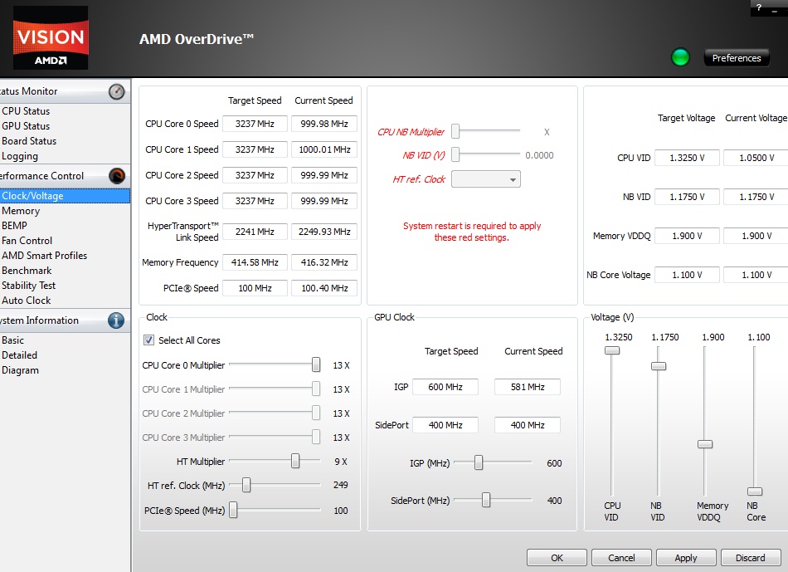This screenshot has width=788, height=572.
Task: Click the CPU VID vertical slider handle
Action: click(x=611, y=350)
